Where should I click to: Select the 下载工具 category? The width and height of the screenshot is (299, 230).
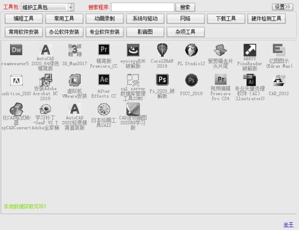226,19
